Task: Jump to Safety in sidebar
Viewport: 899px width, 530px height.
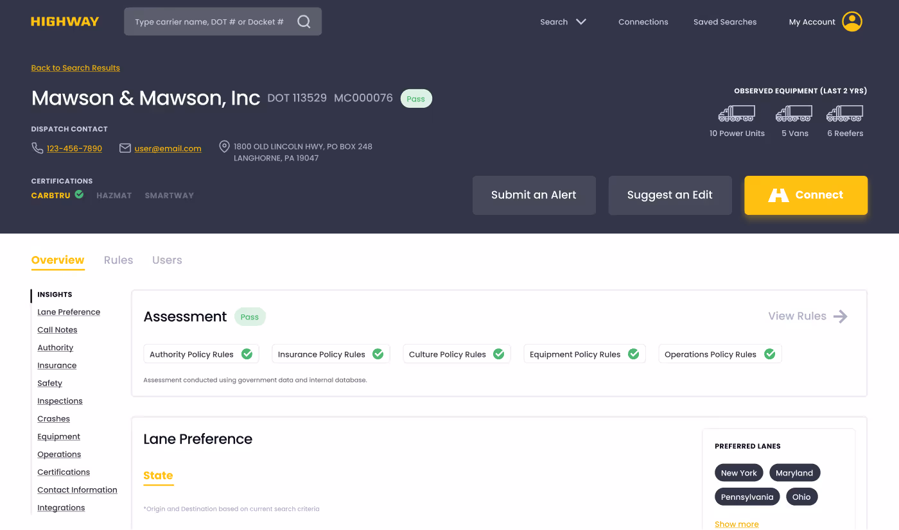Action: click(50, 383)
